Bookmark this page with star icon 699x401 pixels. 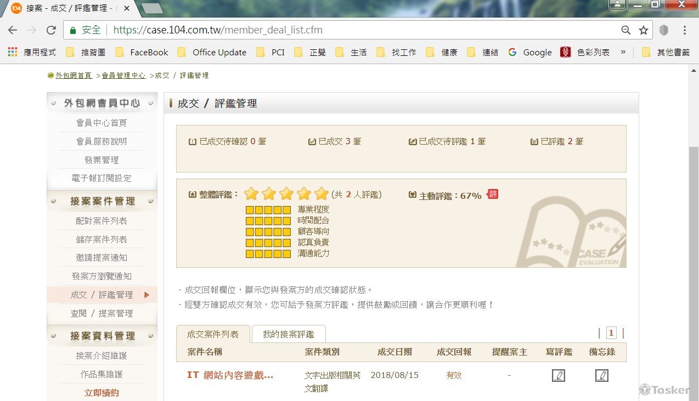(x=644, y=30)
